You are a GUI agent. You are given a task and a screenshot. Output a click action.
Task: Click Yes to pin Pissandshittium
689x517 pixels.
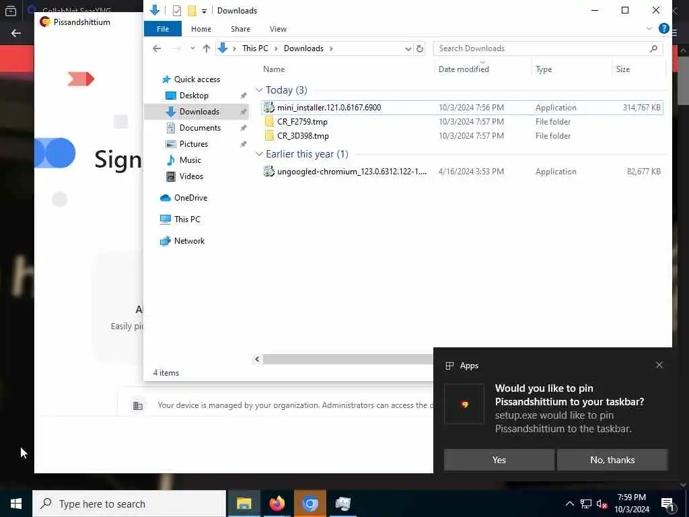[499, 460]
